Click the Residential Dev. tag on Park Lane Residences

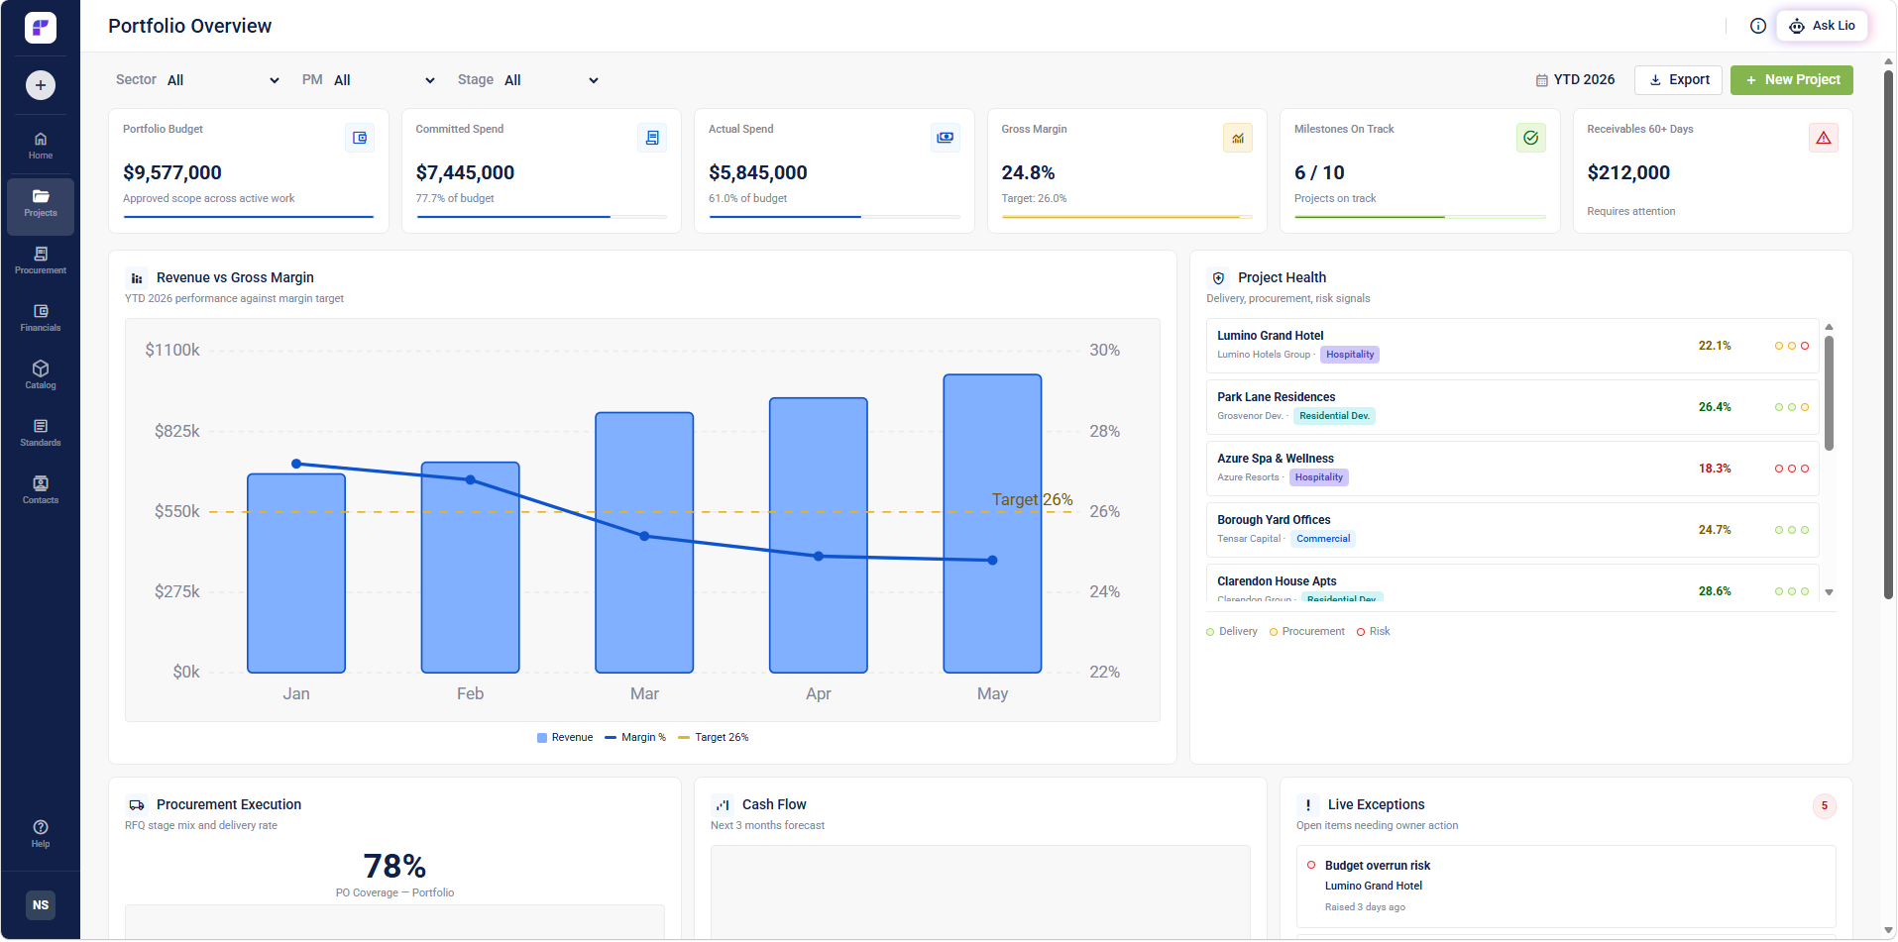point(1334,416)
